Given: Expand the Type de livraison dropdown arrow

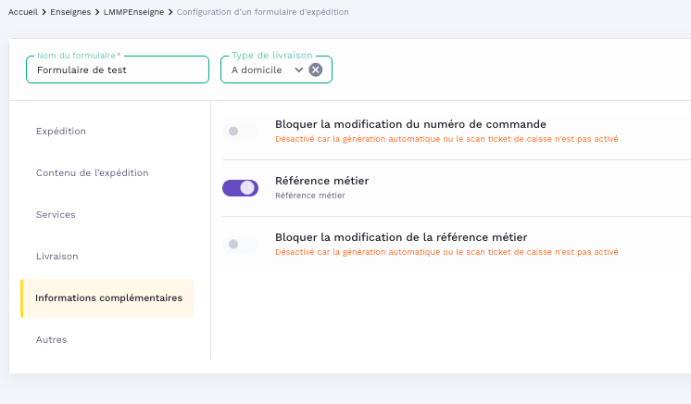Looking at the screenshot, I should (298, 69).
